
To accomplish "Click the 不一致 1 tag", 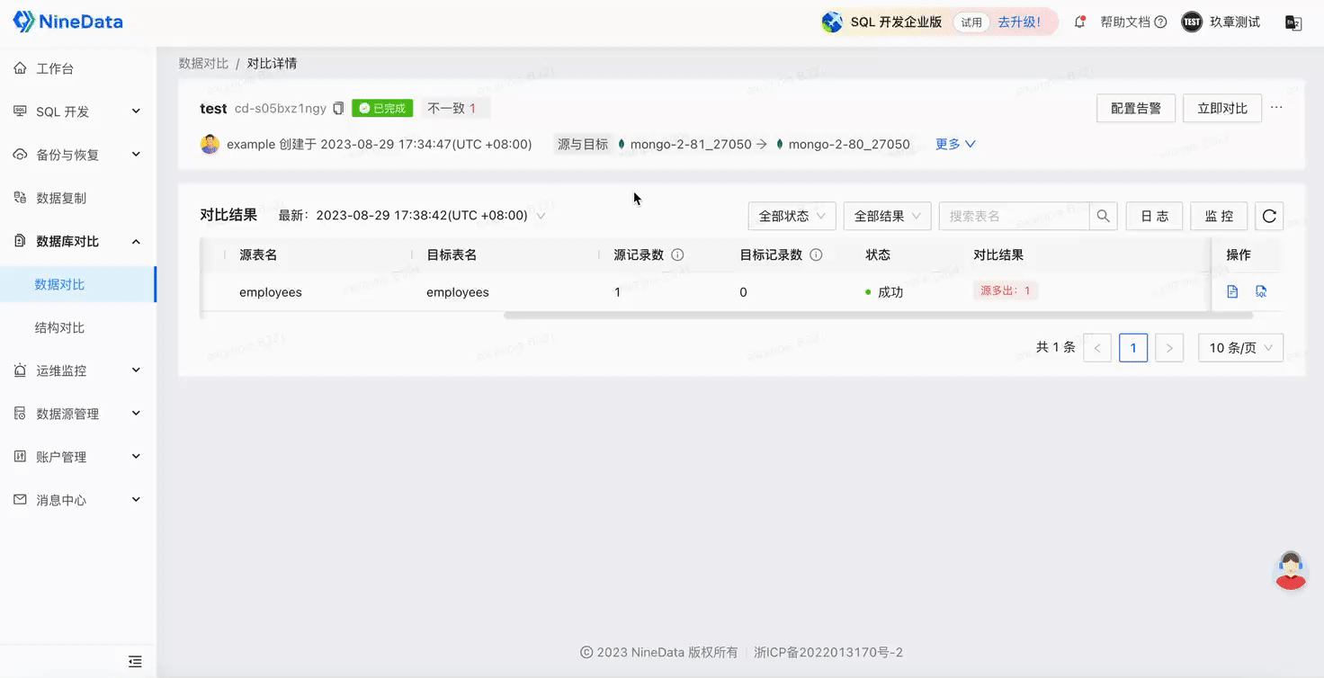I will (455, 108).
